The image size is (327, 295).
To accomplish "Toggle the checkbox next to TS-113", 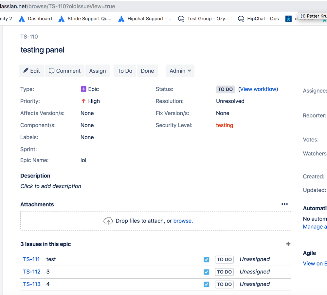I will tap(206, 284).
